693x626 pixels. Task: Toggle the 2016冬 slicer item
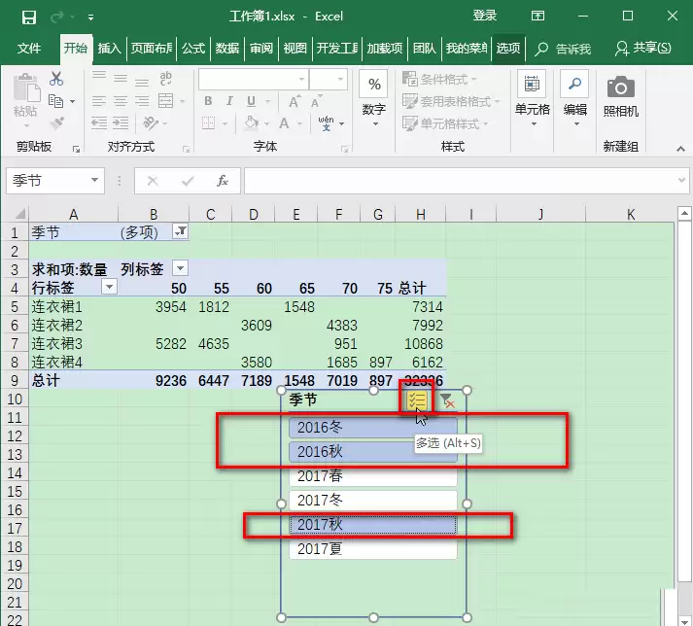tap(373, 428)
